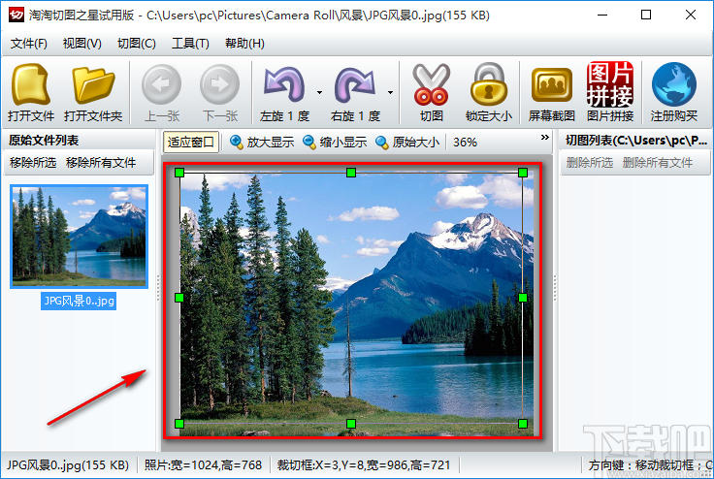The image size is (714, 479).
Task: Rotate right 1 degree (右旋 1 度)
Action: tap(355, 92)
